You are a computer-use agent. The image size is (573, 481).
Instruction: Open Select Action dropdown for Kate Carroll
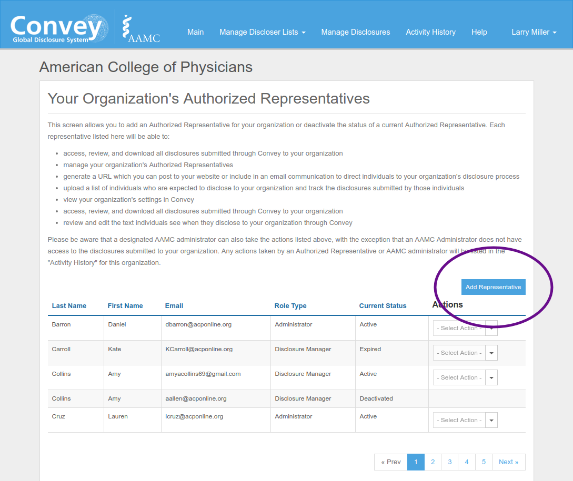465,353
